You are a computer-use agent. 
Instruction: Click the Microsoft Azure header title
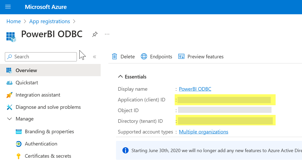pyautogui.click(x=46, y=7)
